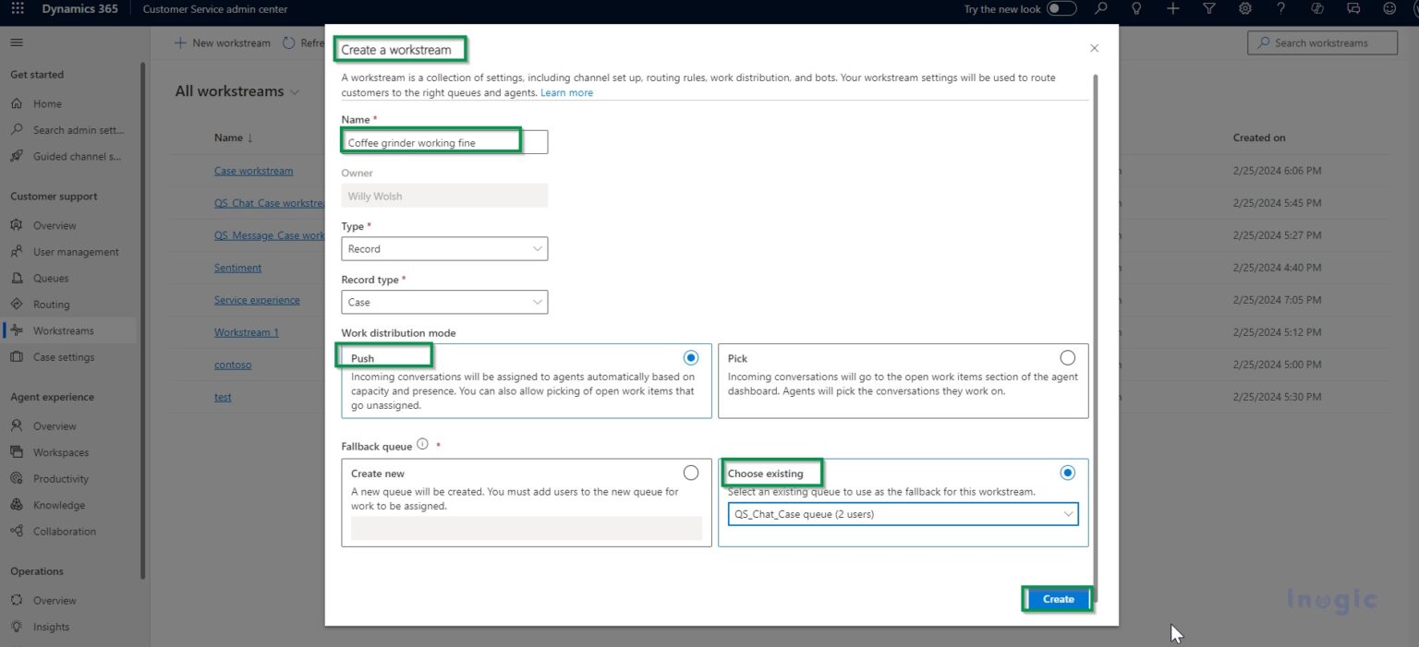Follow the Learn more link
Viewport: 1419px width, 647px height.
pos(566,93)
